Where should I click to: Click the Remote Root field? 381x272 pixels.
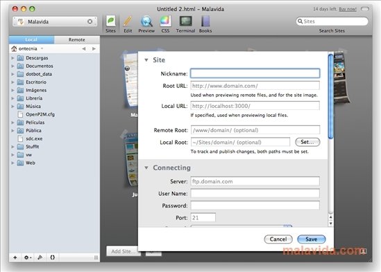pos(255,130)
